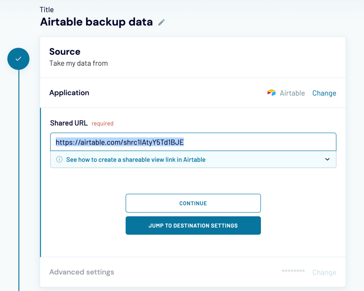Click the masked asterisks in Advanced settings
The image size is (364, 291).
click(x=293, y=272)
